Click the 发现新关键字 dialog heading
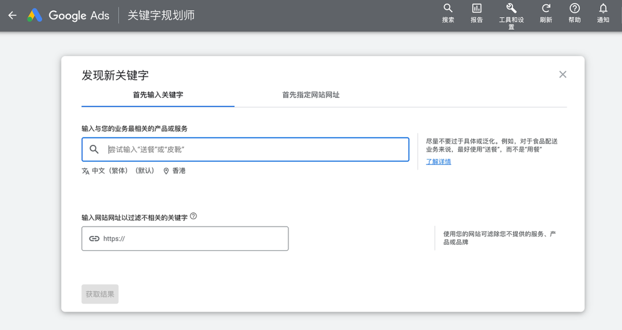This screenshot has height=330, width=622. 115,75
